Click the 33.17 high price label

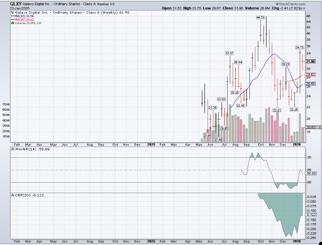pos(229,53)
